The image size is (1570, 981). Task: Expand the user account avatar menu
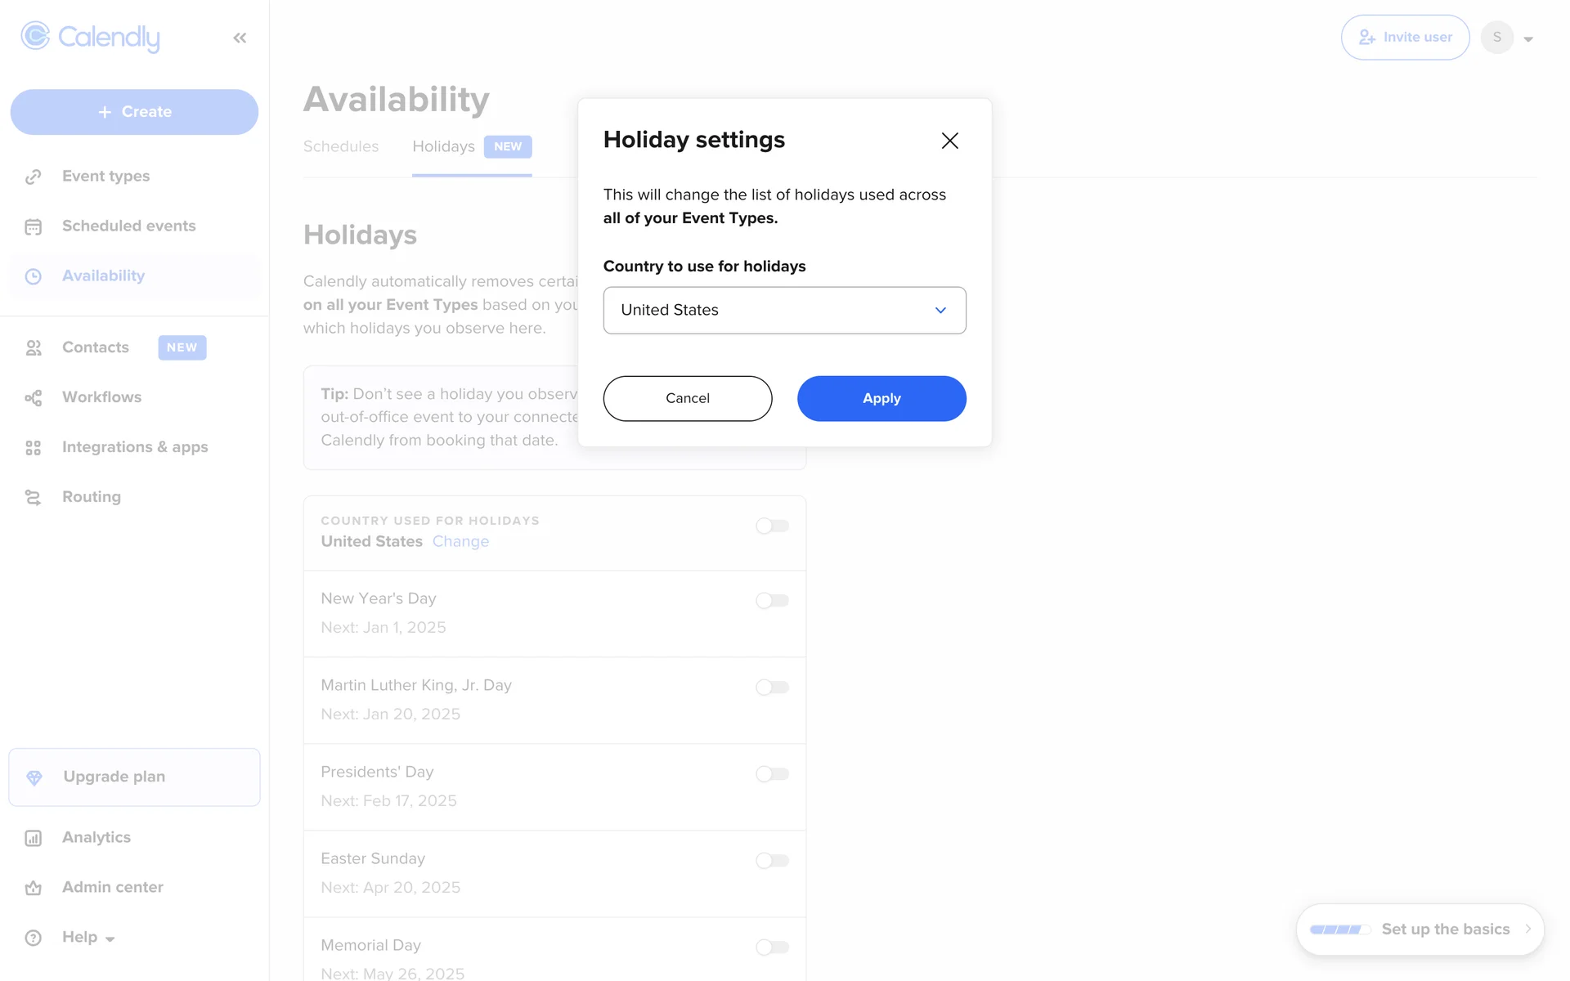pos(1507,38)
